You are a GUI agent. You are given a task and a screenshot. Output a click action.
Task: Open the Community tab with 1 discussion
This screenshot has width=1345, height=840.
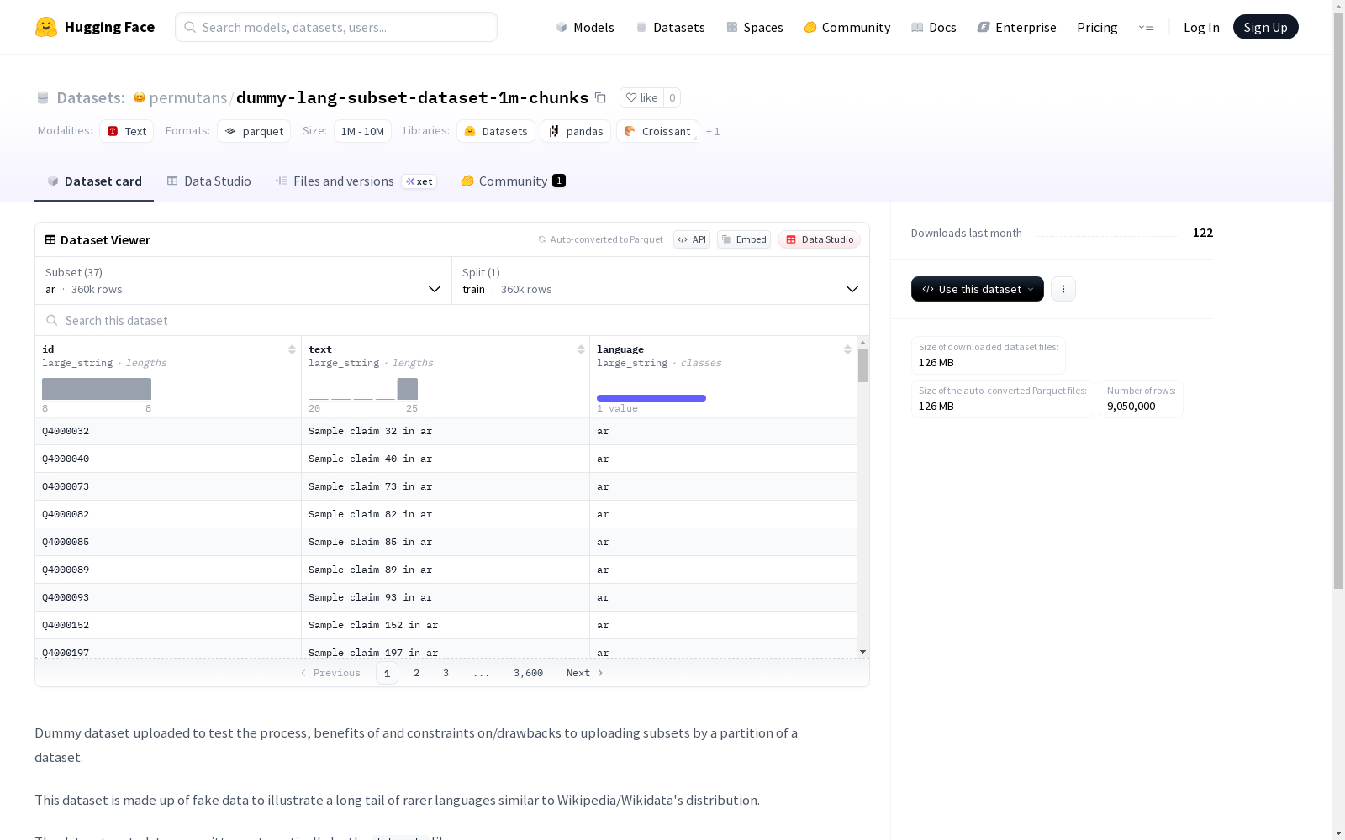pos(513,181)
